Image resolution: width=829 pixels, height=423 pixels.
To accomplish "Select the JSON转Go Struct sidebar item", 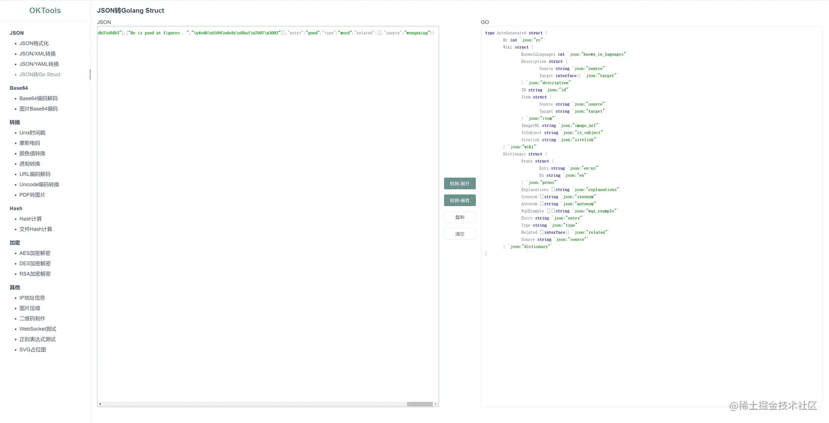I will point(40,75).
